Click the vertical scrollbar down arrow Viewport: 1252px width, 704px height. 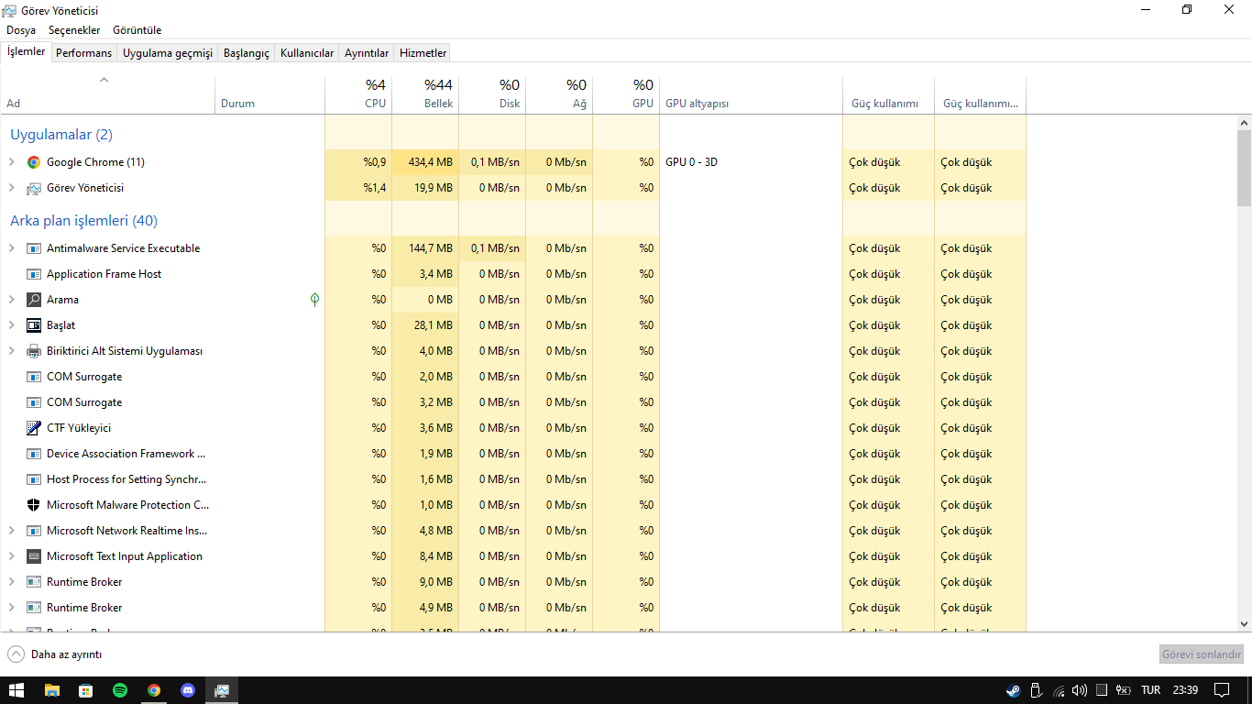[1244, 623]
